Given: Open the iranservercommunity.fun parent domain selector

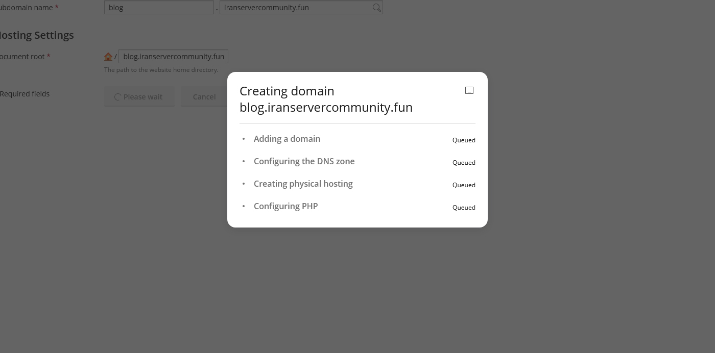Looking at the screenshot, I should [x=296, y=8].
